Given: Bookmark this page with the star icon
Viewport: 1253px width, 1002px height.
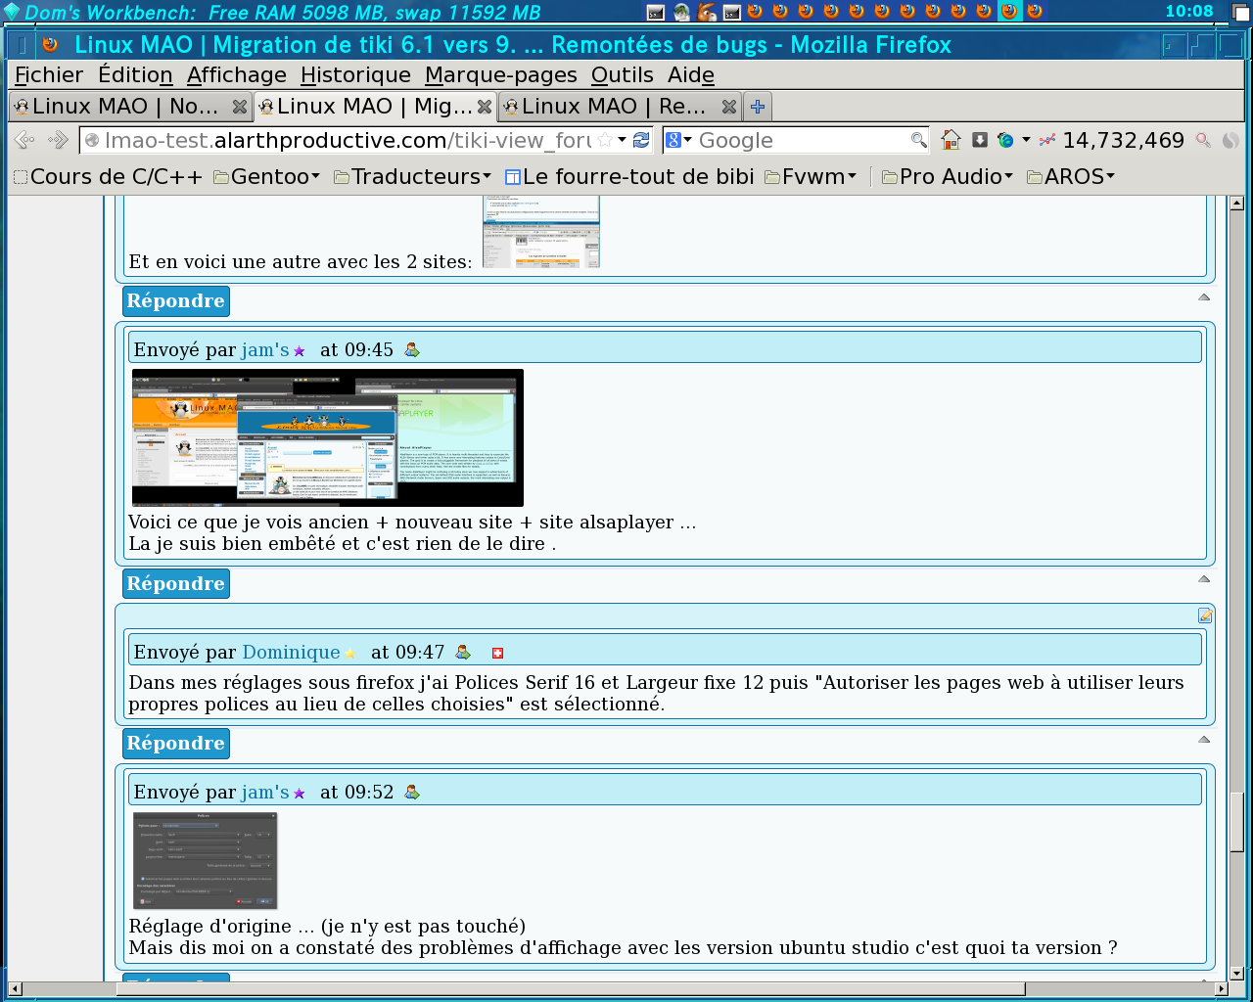Looking at the screenshot, I should pyautogui.click(x=605, y=140).
